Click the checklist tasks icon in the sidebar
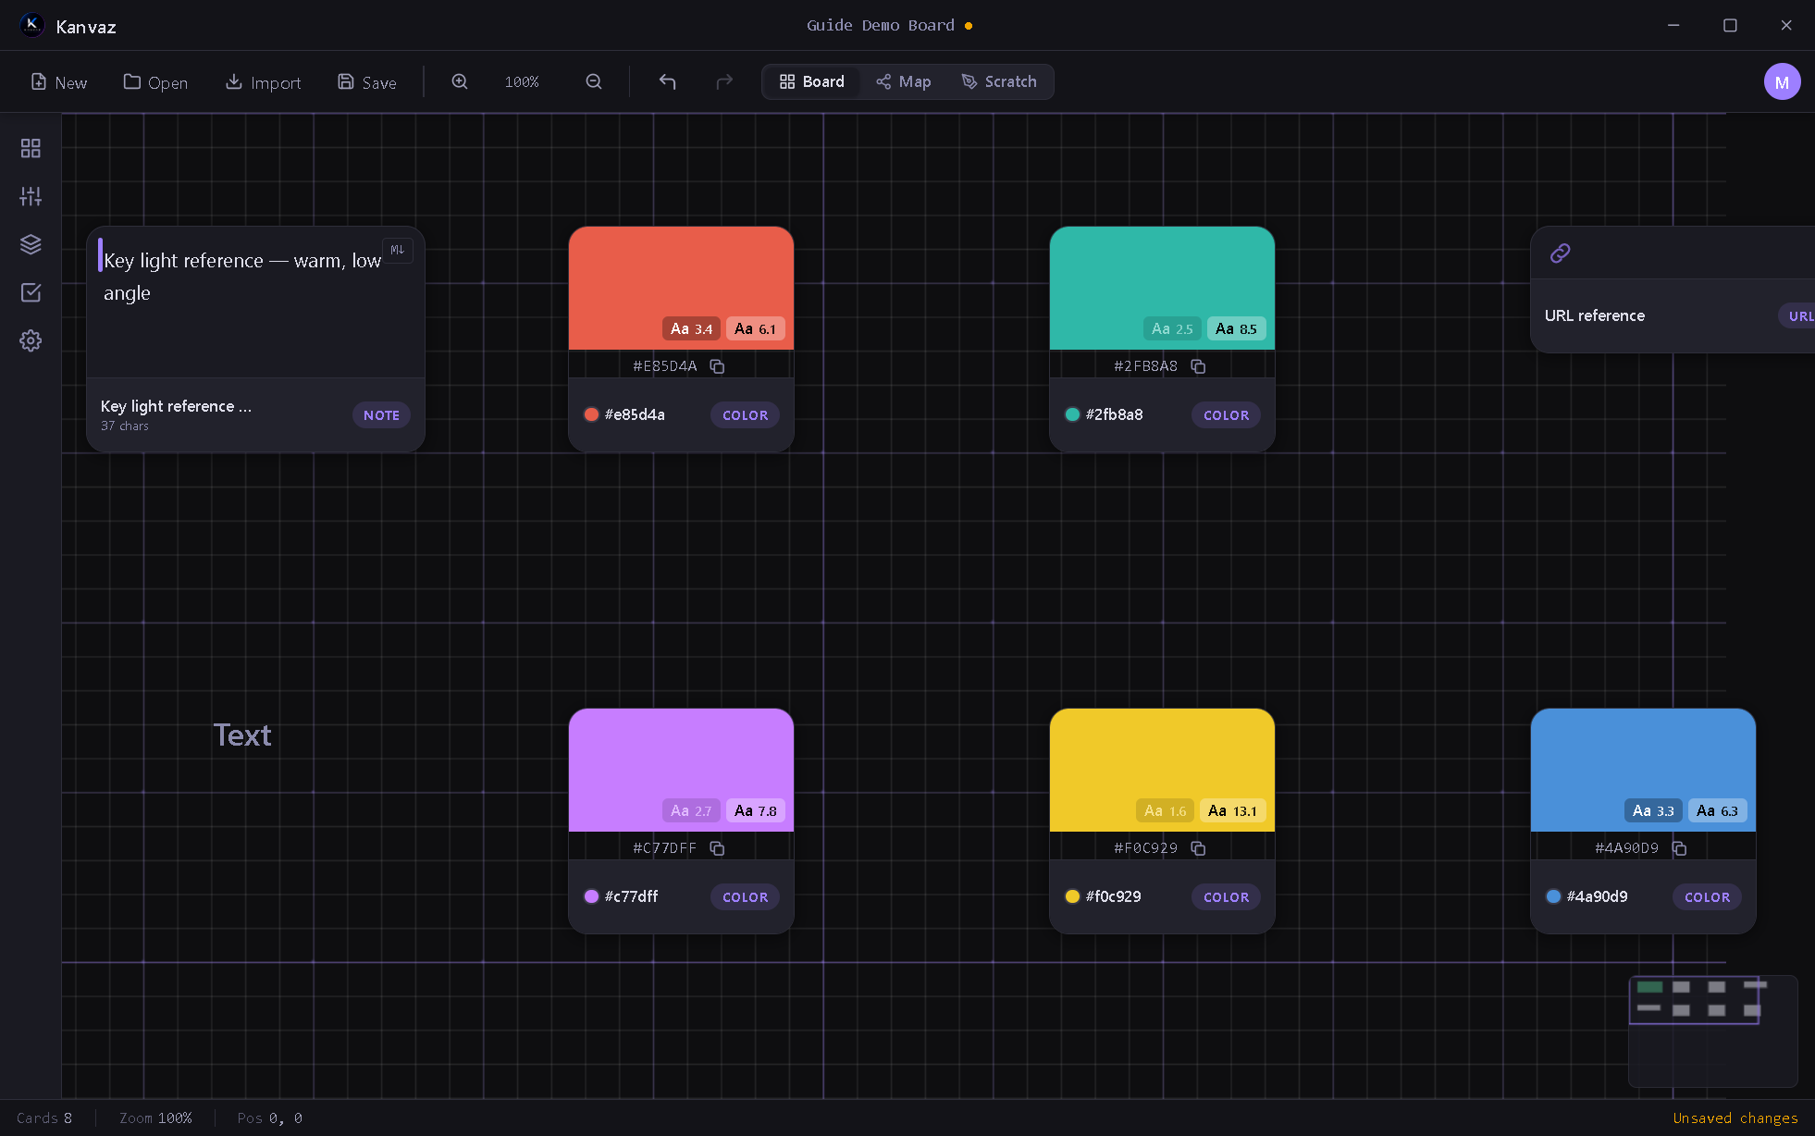The height and width of the screenshot is (1136, 1815). point(31,292)
